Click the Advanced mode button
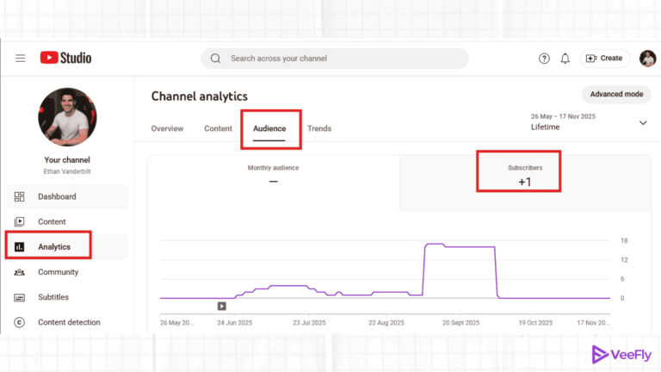Screen dimensions: 661x372 click(616, 94)
